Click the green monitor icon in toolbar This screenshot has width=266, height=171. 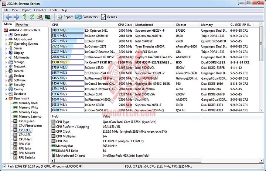click(x=48, y=17)
